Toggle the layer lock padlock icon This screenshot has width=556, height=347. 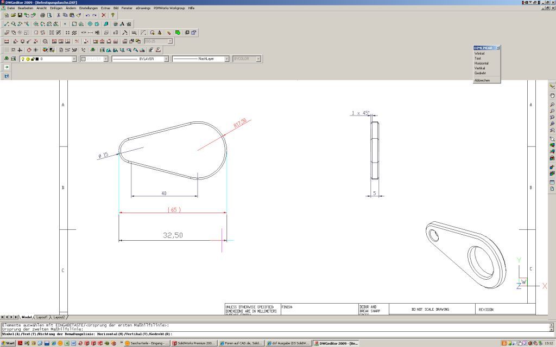pyautogui.click(x=32, y=59)
